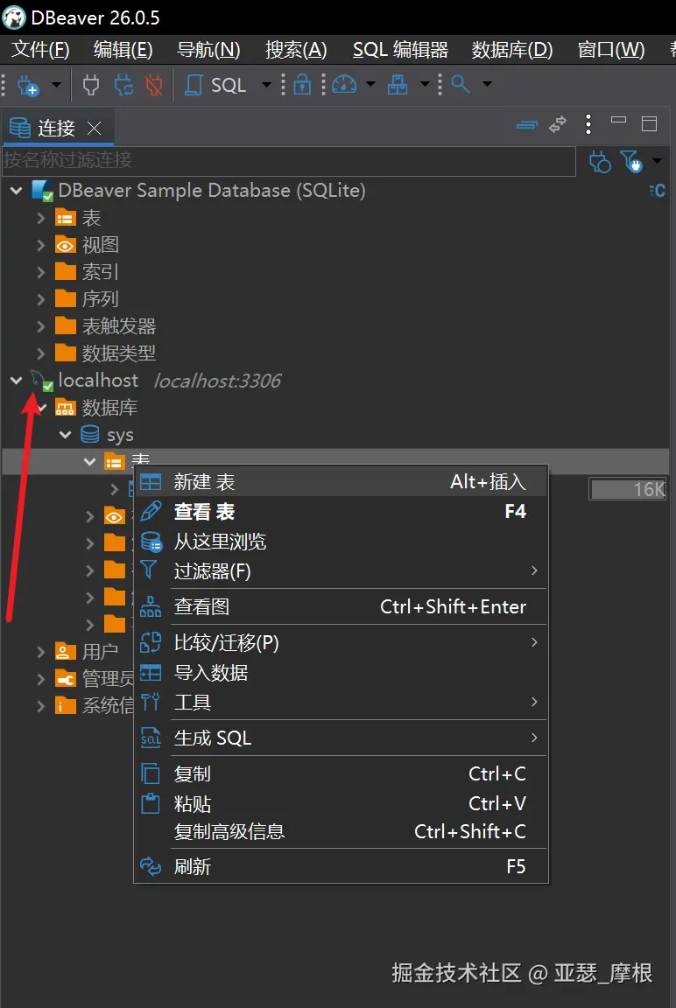This screenshot has width=676, height=1008.
Task: Click the localhost:3306 address text
Action: click(217, 381)
